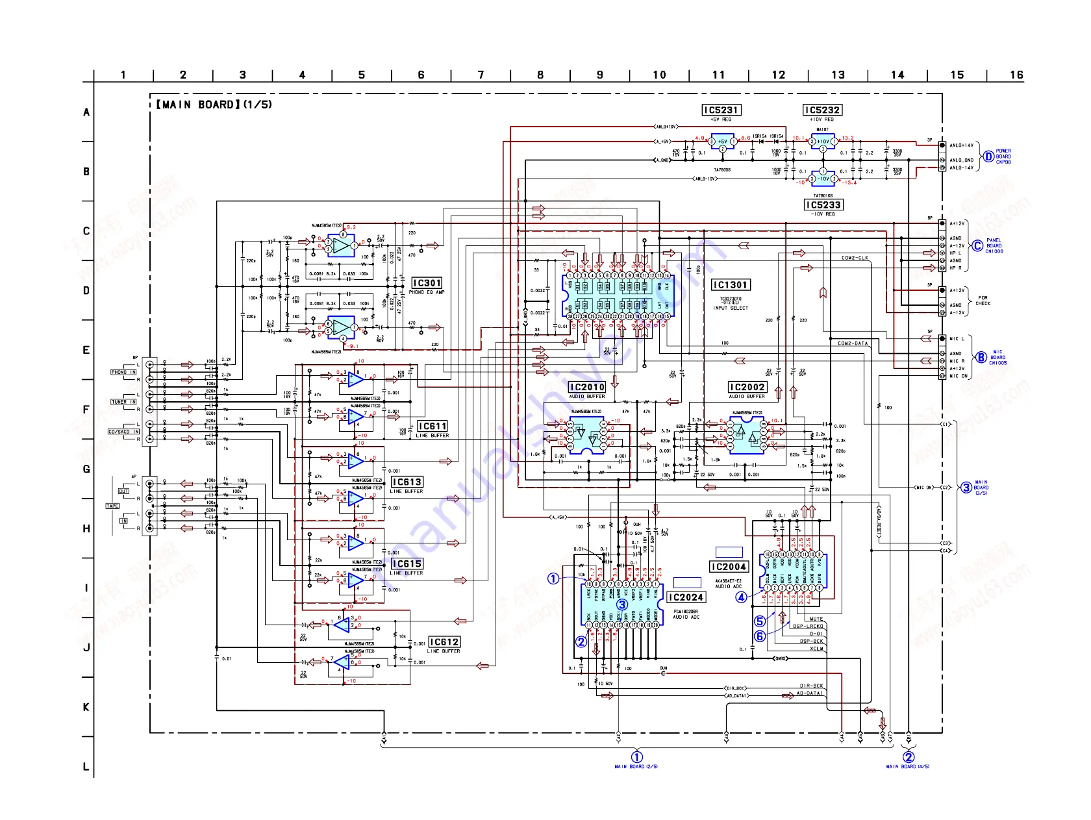Click the DIR-BCK signal label
Image resolution: width=1091 pixels, height=820 pixels.
coord(812,686)
